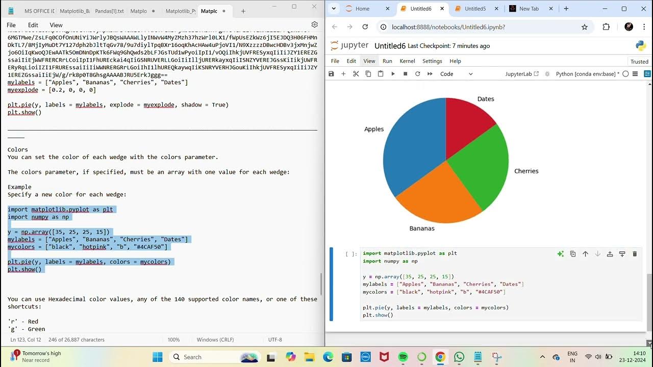Open Notepad View menu
Image resolution: width=653 pixels, height=367 pixels.
56,25
